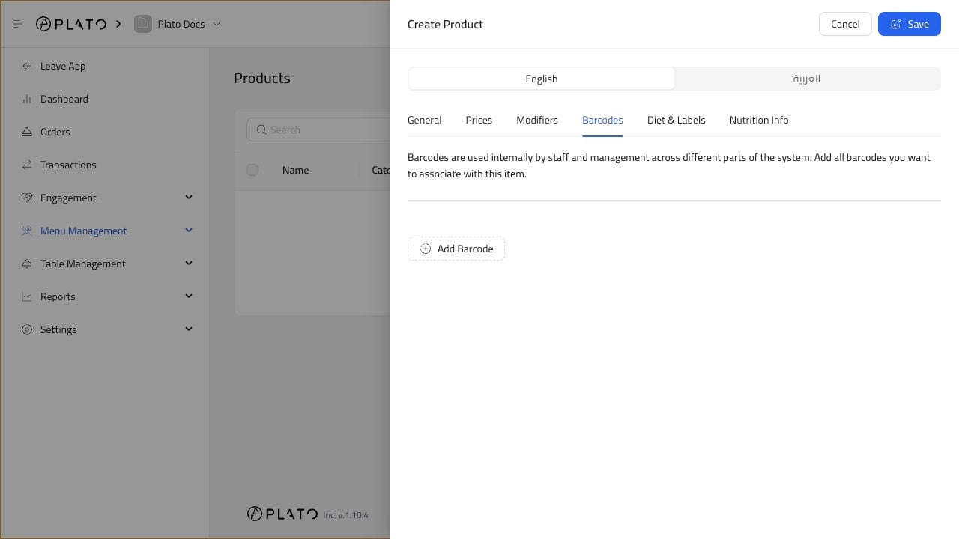Open the Nutrition Info tab
The height and width of the screenshot is (539, 959).
759,120
